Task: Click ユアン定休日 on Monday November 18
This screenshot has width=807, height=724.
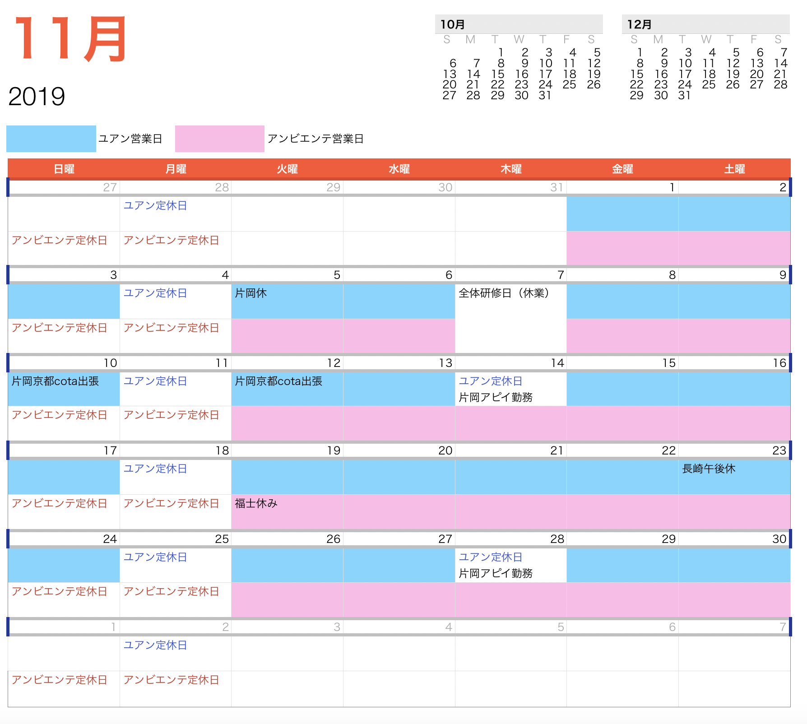Action: pyautogui.click(x=155, y=469)
